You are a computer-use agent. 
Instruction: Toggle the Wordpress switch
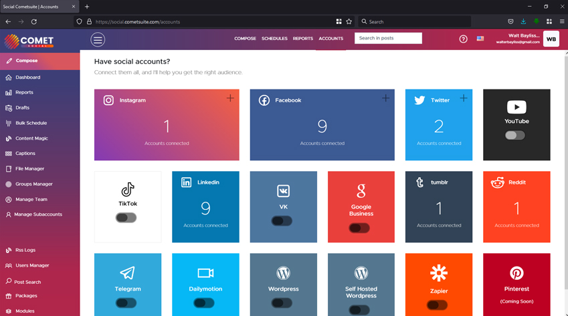coord(282,303)
